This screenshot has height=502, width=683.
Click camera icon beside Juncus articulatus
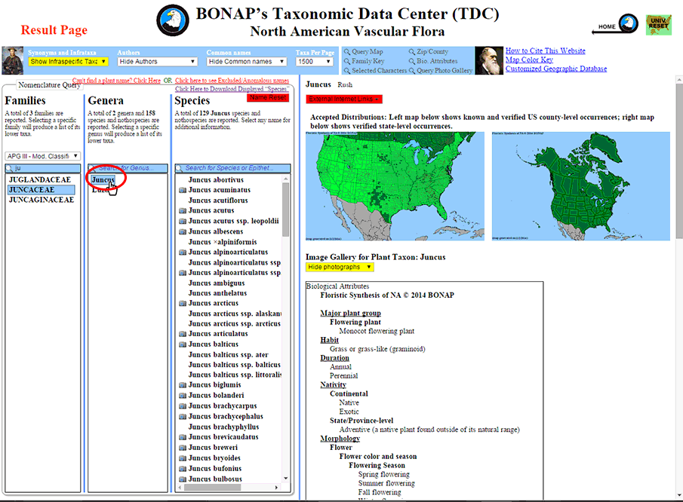(183, 334)
